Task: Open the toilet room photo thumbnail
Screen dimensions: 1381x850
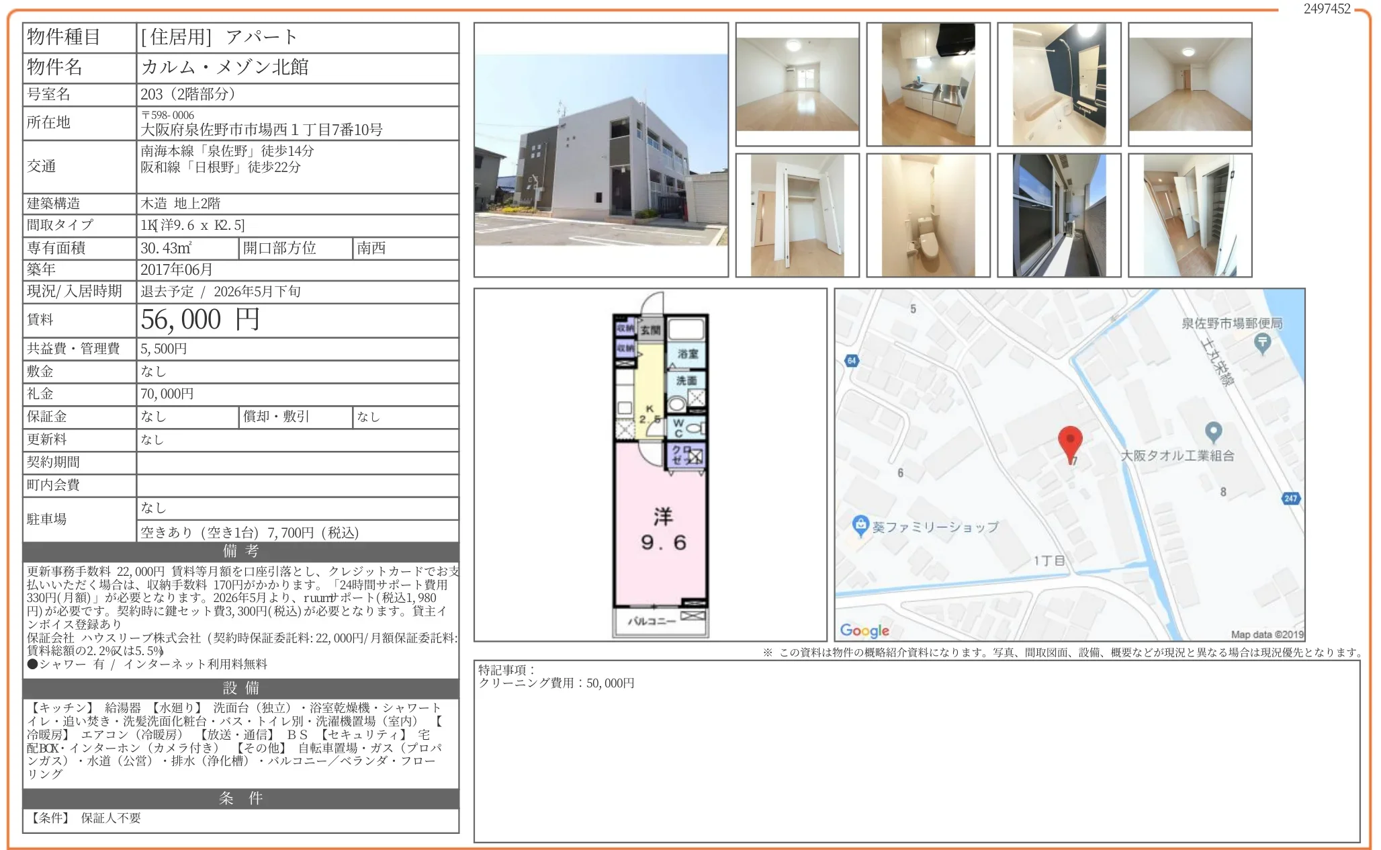Action: (x=928, y=216)
